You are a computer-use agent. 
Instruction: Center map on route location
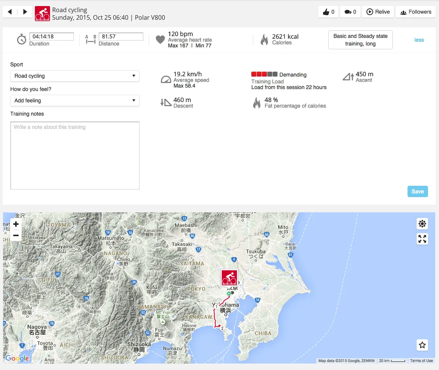422,224
